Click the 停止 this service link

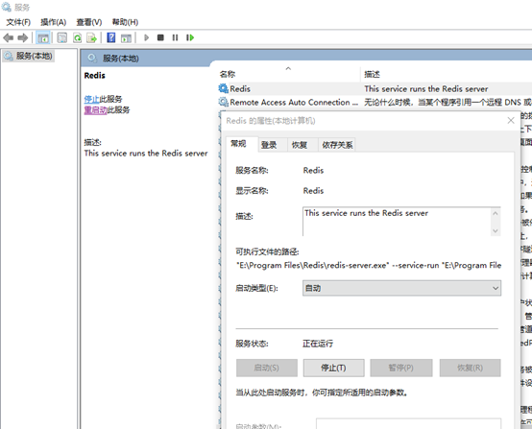[91, 99]
